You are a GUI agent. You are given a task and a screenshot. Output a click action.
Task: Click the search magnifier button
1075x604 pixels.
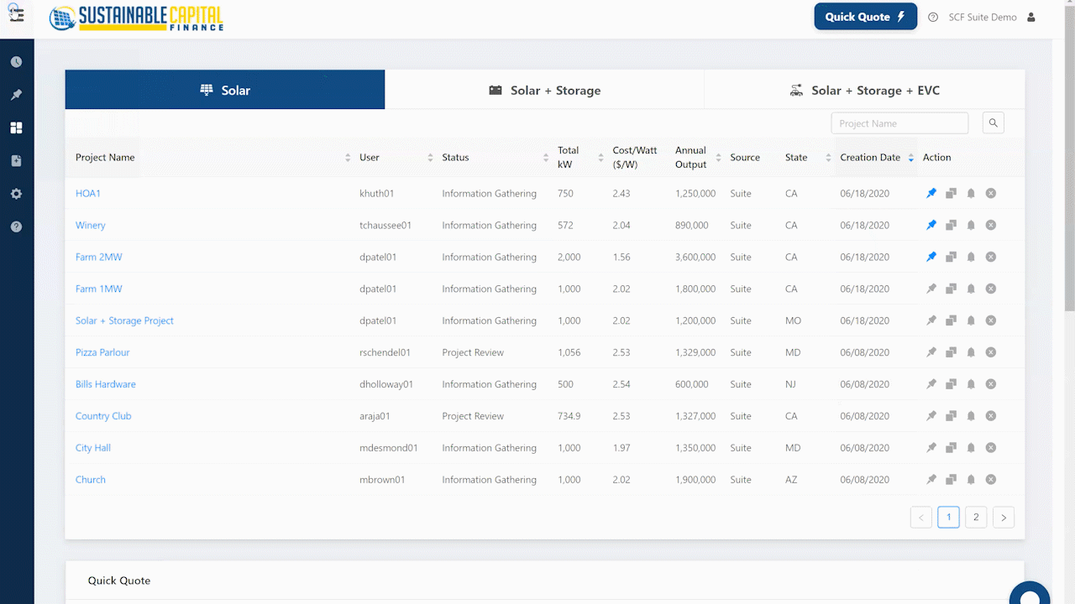pos(993,123)
